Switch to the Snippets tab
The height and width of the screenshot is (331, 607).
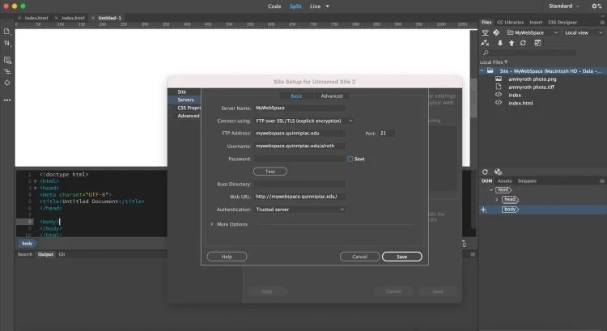[x=527, y=181]
